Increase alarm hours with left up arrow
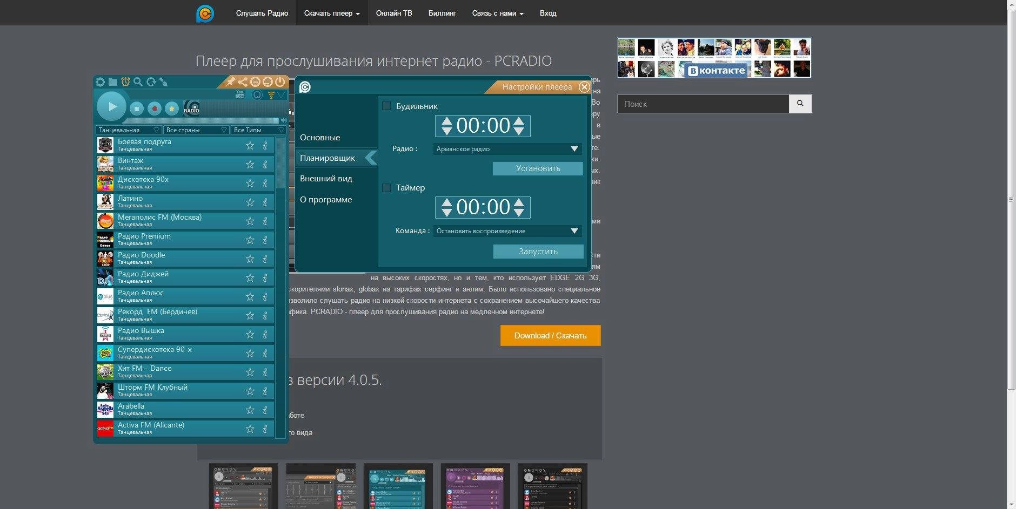 pos(446,121)
